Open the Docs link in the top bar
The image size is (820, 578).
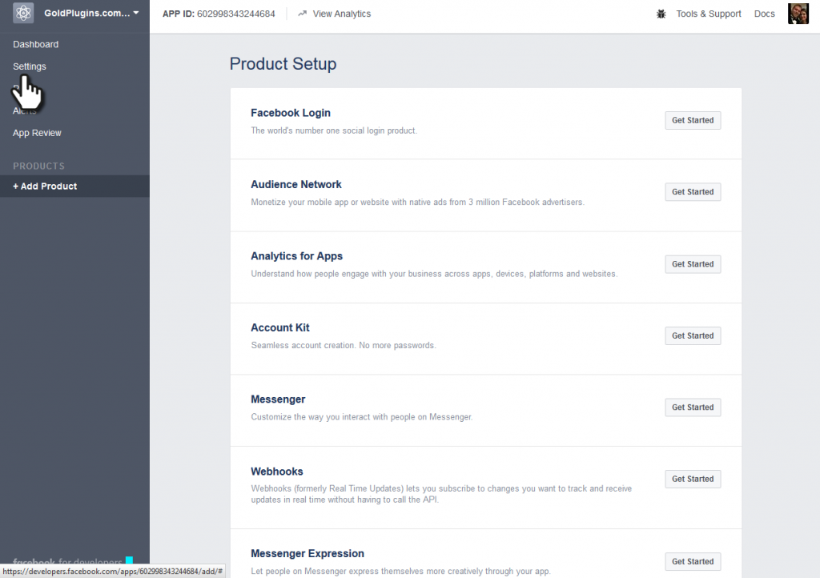764,14
